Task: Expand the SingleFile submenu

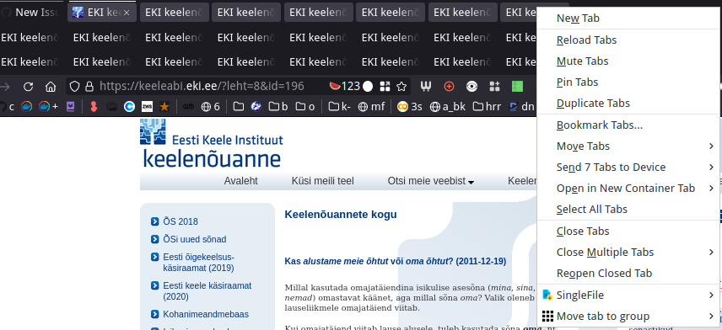Action: coord(629,295)
